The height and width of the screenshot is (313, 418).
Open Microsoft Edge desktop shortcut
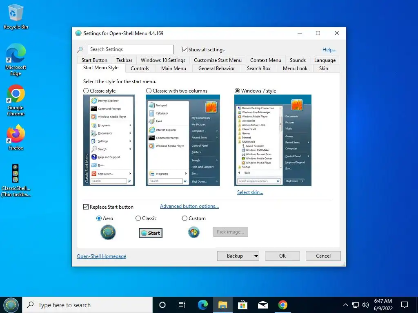pyautogui.click(x=16, y=60)
